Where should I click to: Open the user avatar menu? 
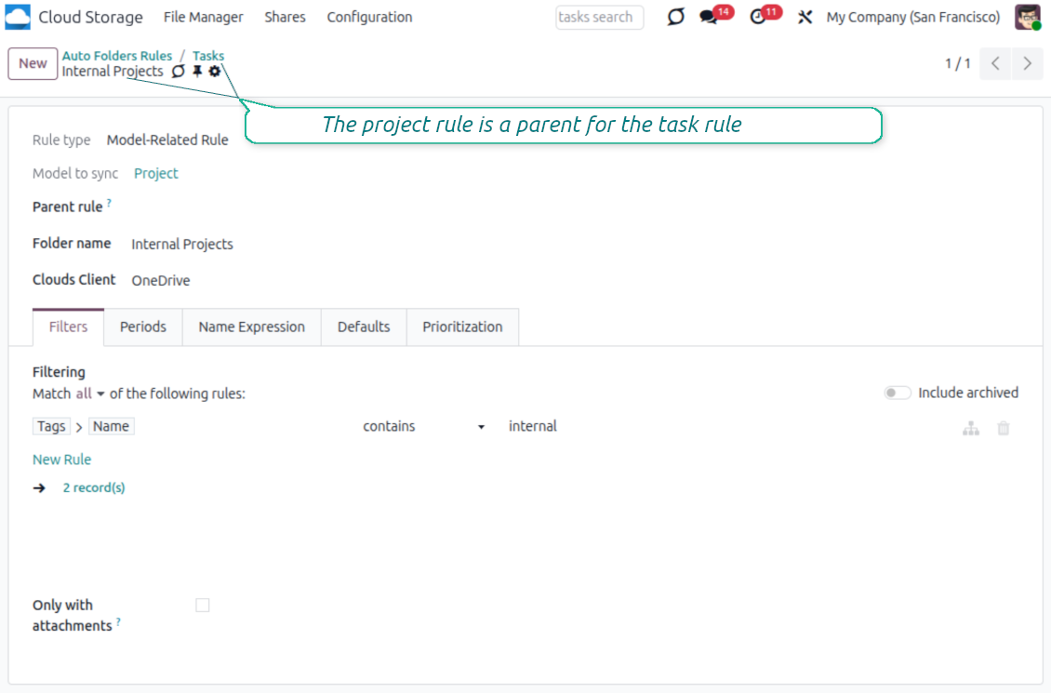[x=1027, y=17]
